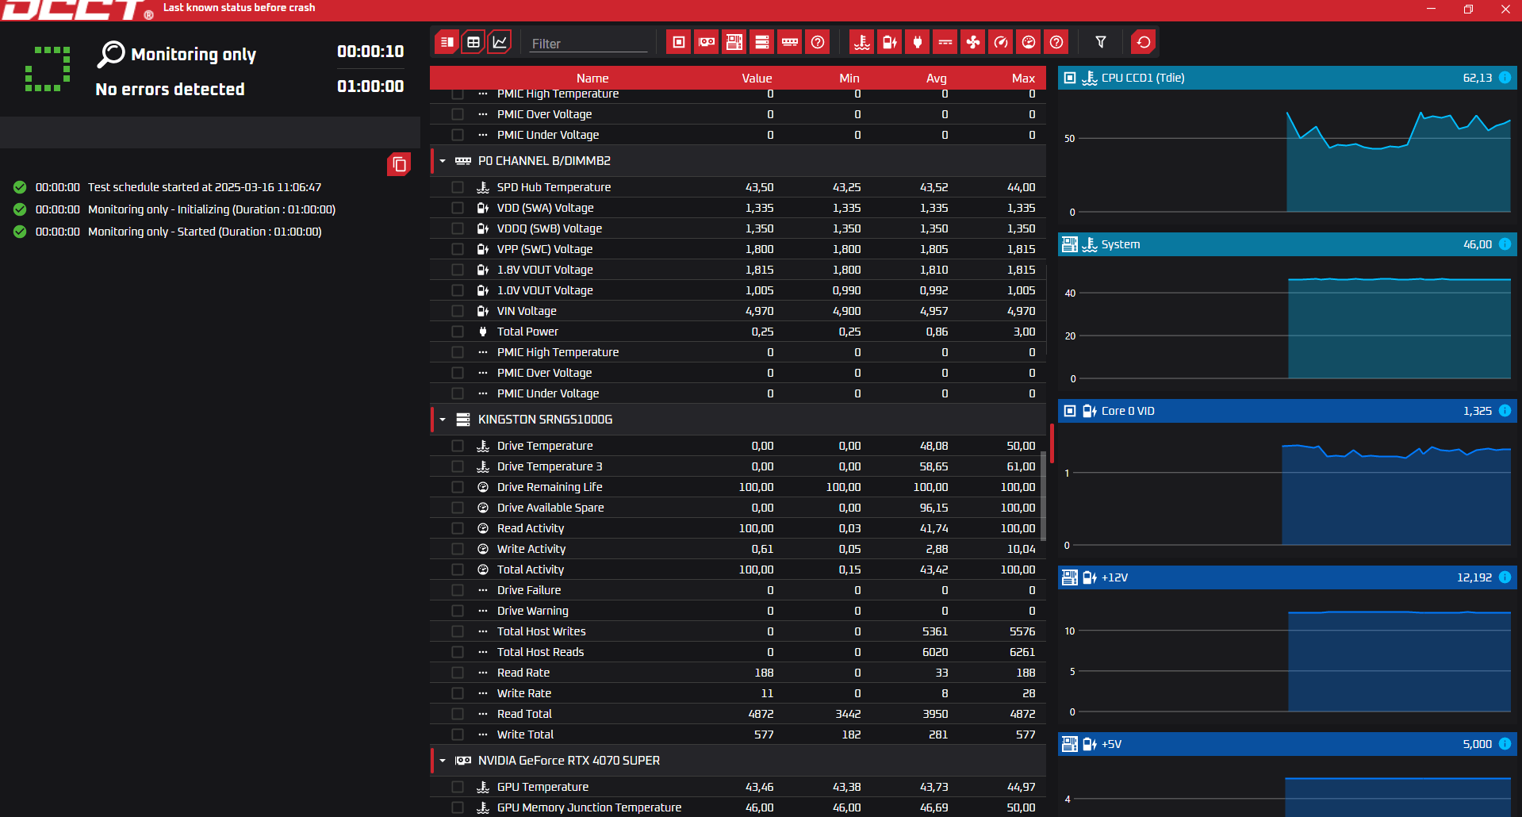1522x817 pixels.
Task: Select the Drive Available Spare row
Action: point(738,508)
